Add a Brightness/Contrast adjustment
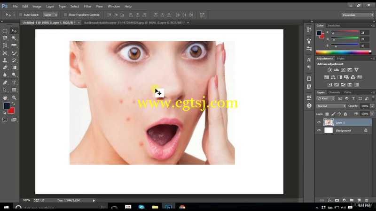376x211 pixels. [x=330, y=70]
